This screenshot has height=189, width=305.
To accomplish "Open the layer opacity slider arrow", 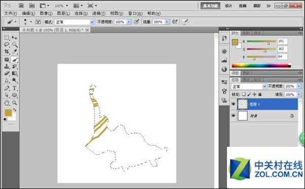I will pyautogui.click(x=299, y=86).
